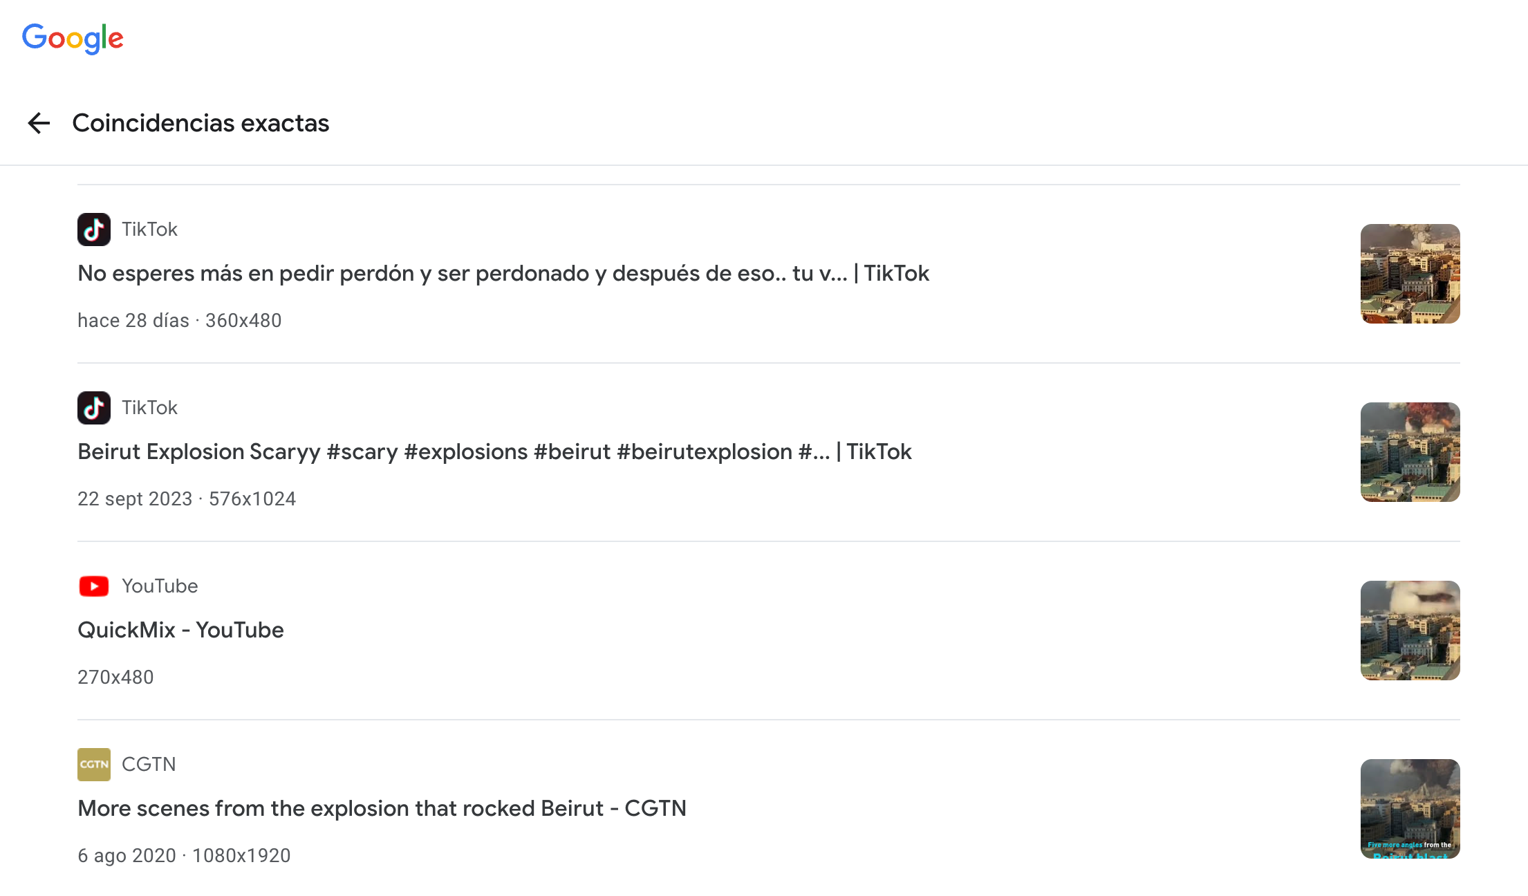Screen dimensions: 1528x896
Task: Click the 'Coincidencias exactas' heading
Action: click(201, 123)
